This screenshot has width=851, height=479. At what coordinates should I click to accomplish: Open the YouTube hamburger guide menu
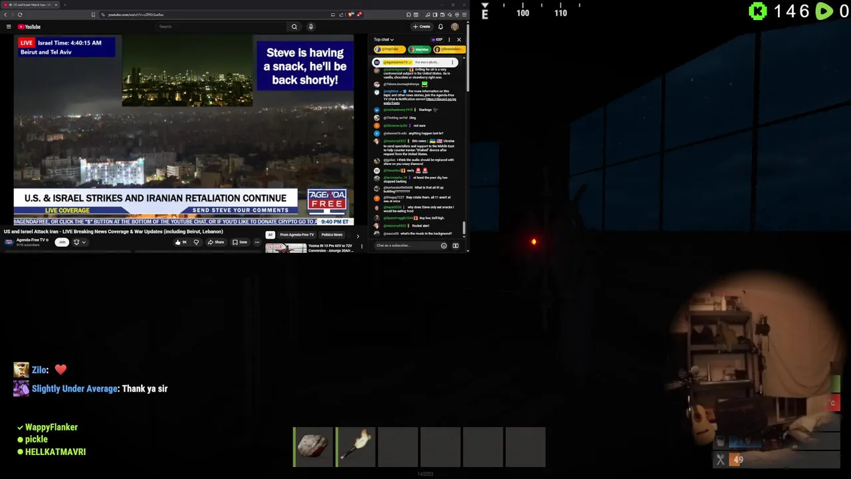coord(9,27)
